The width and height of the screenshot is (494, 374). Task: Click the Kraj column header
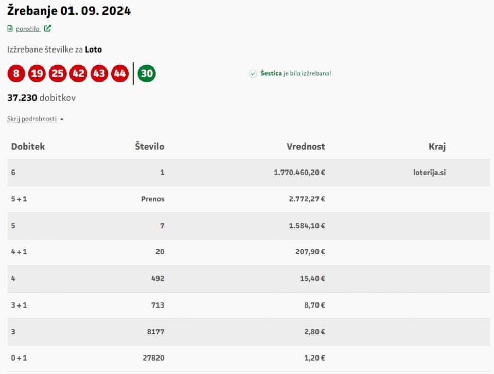437,147
